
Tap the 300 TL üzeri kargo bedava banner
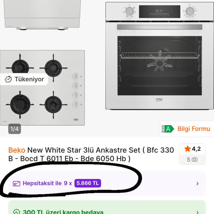coord(107,207)
